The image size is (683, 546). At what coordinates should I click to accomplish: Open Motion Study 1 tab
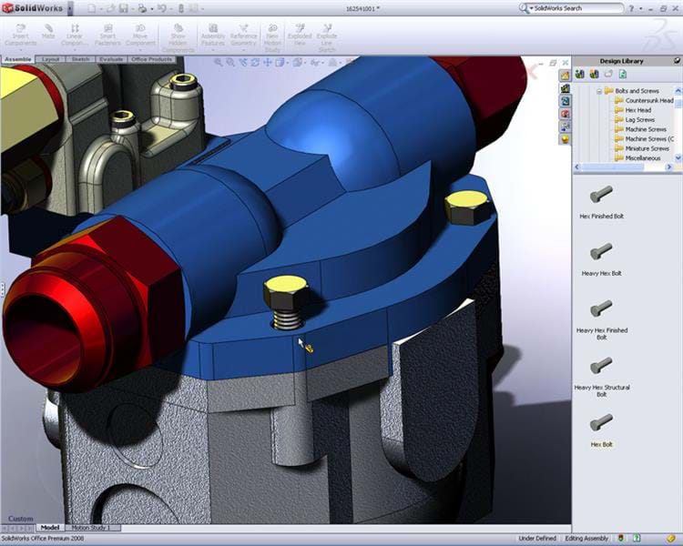tap(94, 528)
